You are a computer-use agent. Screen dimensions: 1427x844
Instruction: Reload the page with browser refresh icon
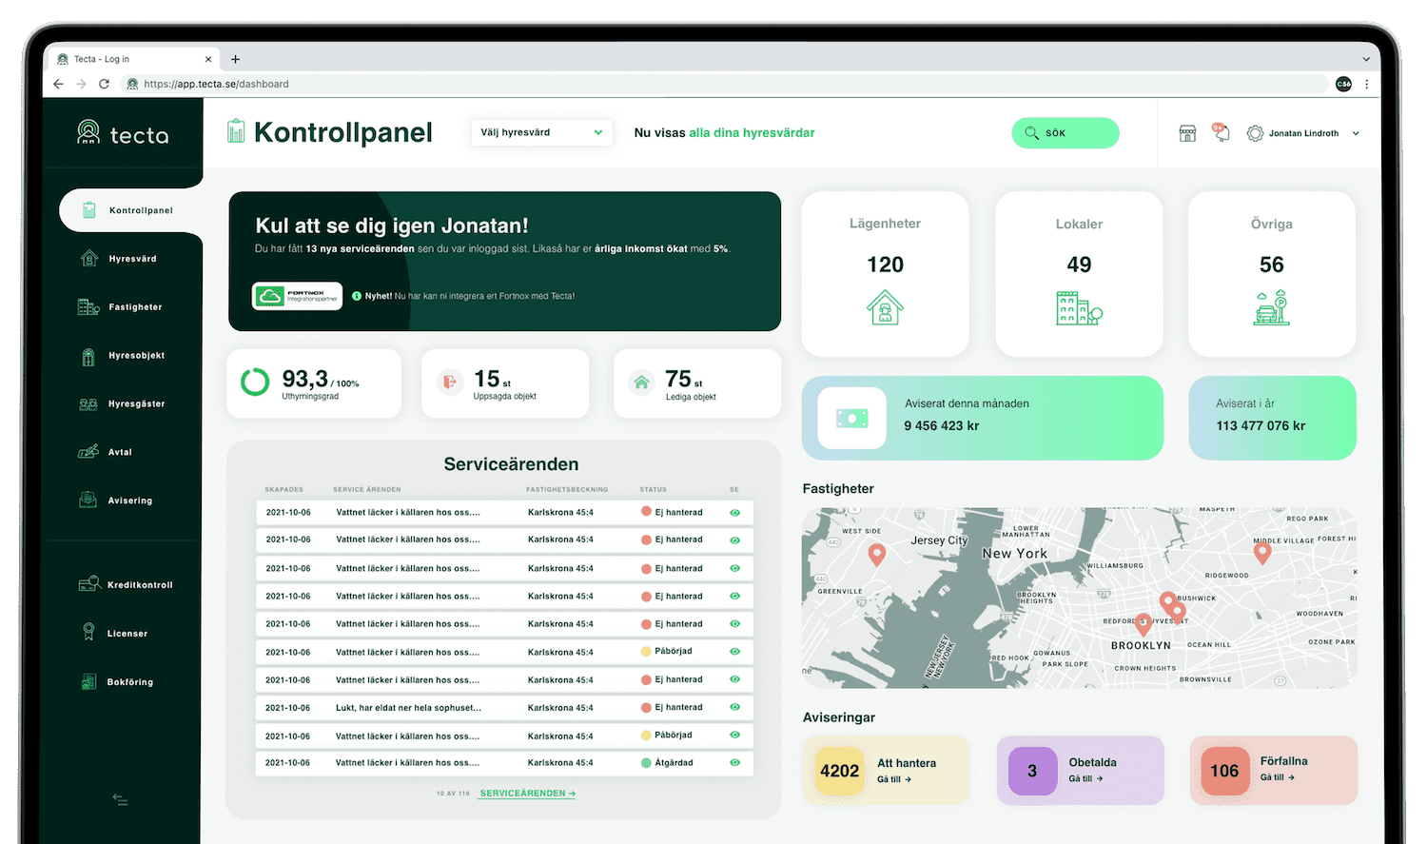tap(104, 84)
